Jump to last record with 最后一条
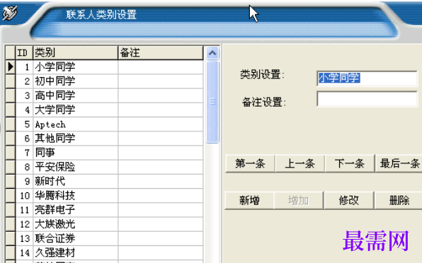Image resolution: width=422 pixels, height=263 pixels. click(x=399, y=163)
